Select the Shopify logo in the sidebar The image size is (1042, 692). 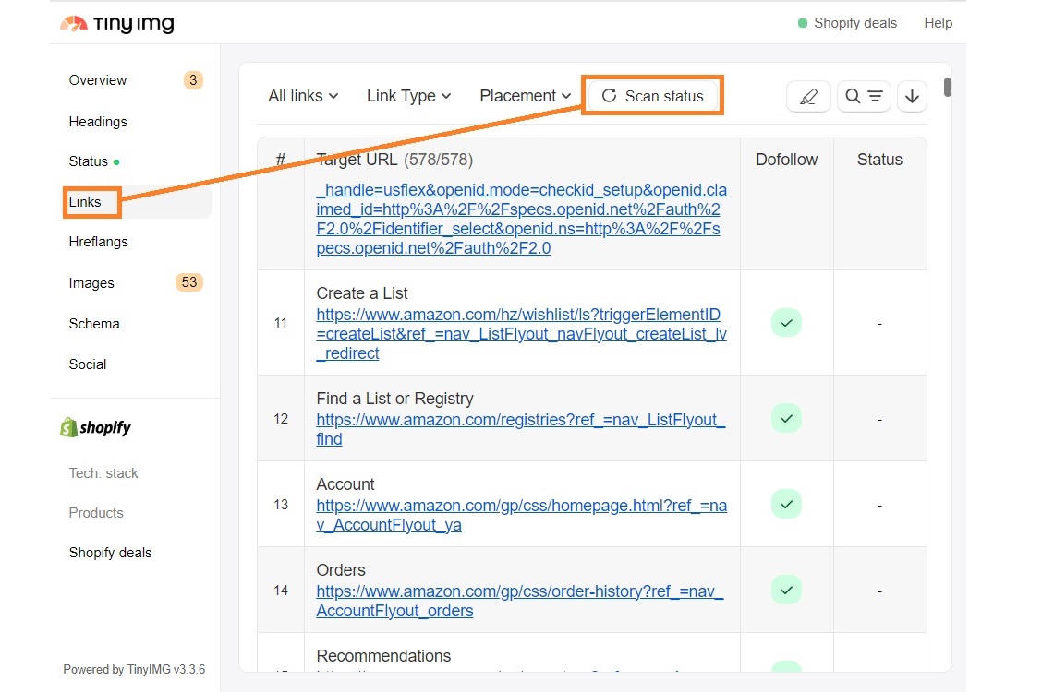point(93,426)
